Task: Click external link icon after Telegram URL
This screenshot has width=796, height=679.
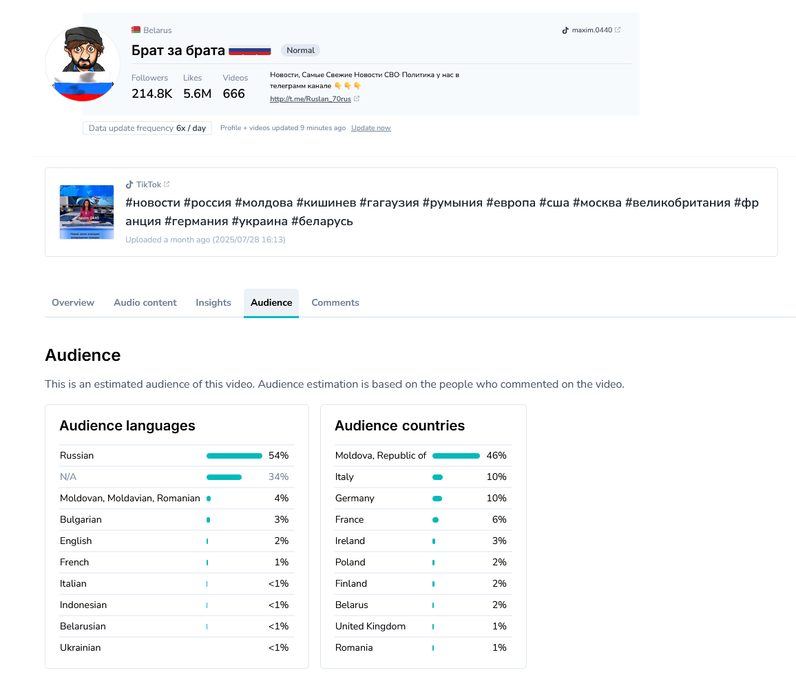Action: (x=357, y=99)
